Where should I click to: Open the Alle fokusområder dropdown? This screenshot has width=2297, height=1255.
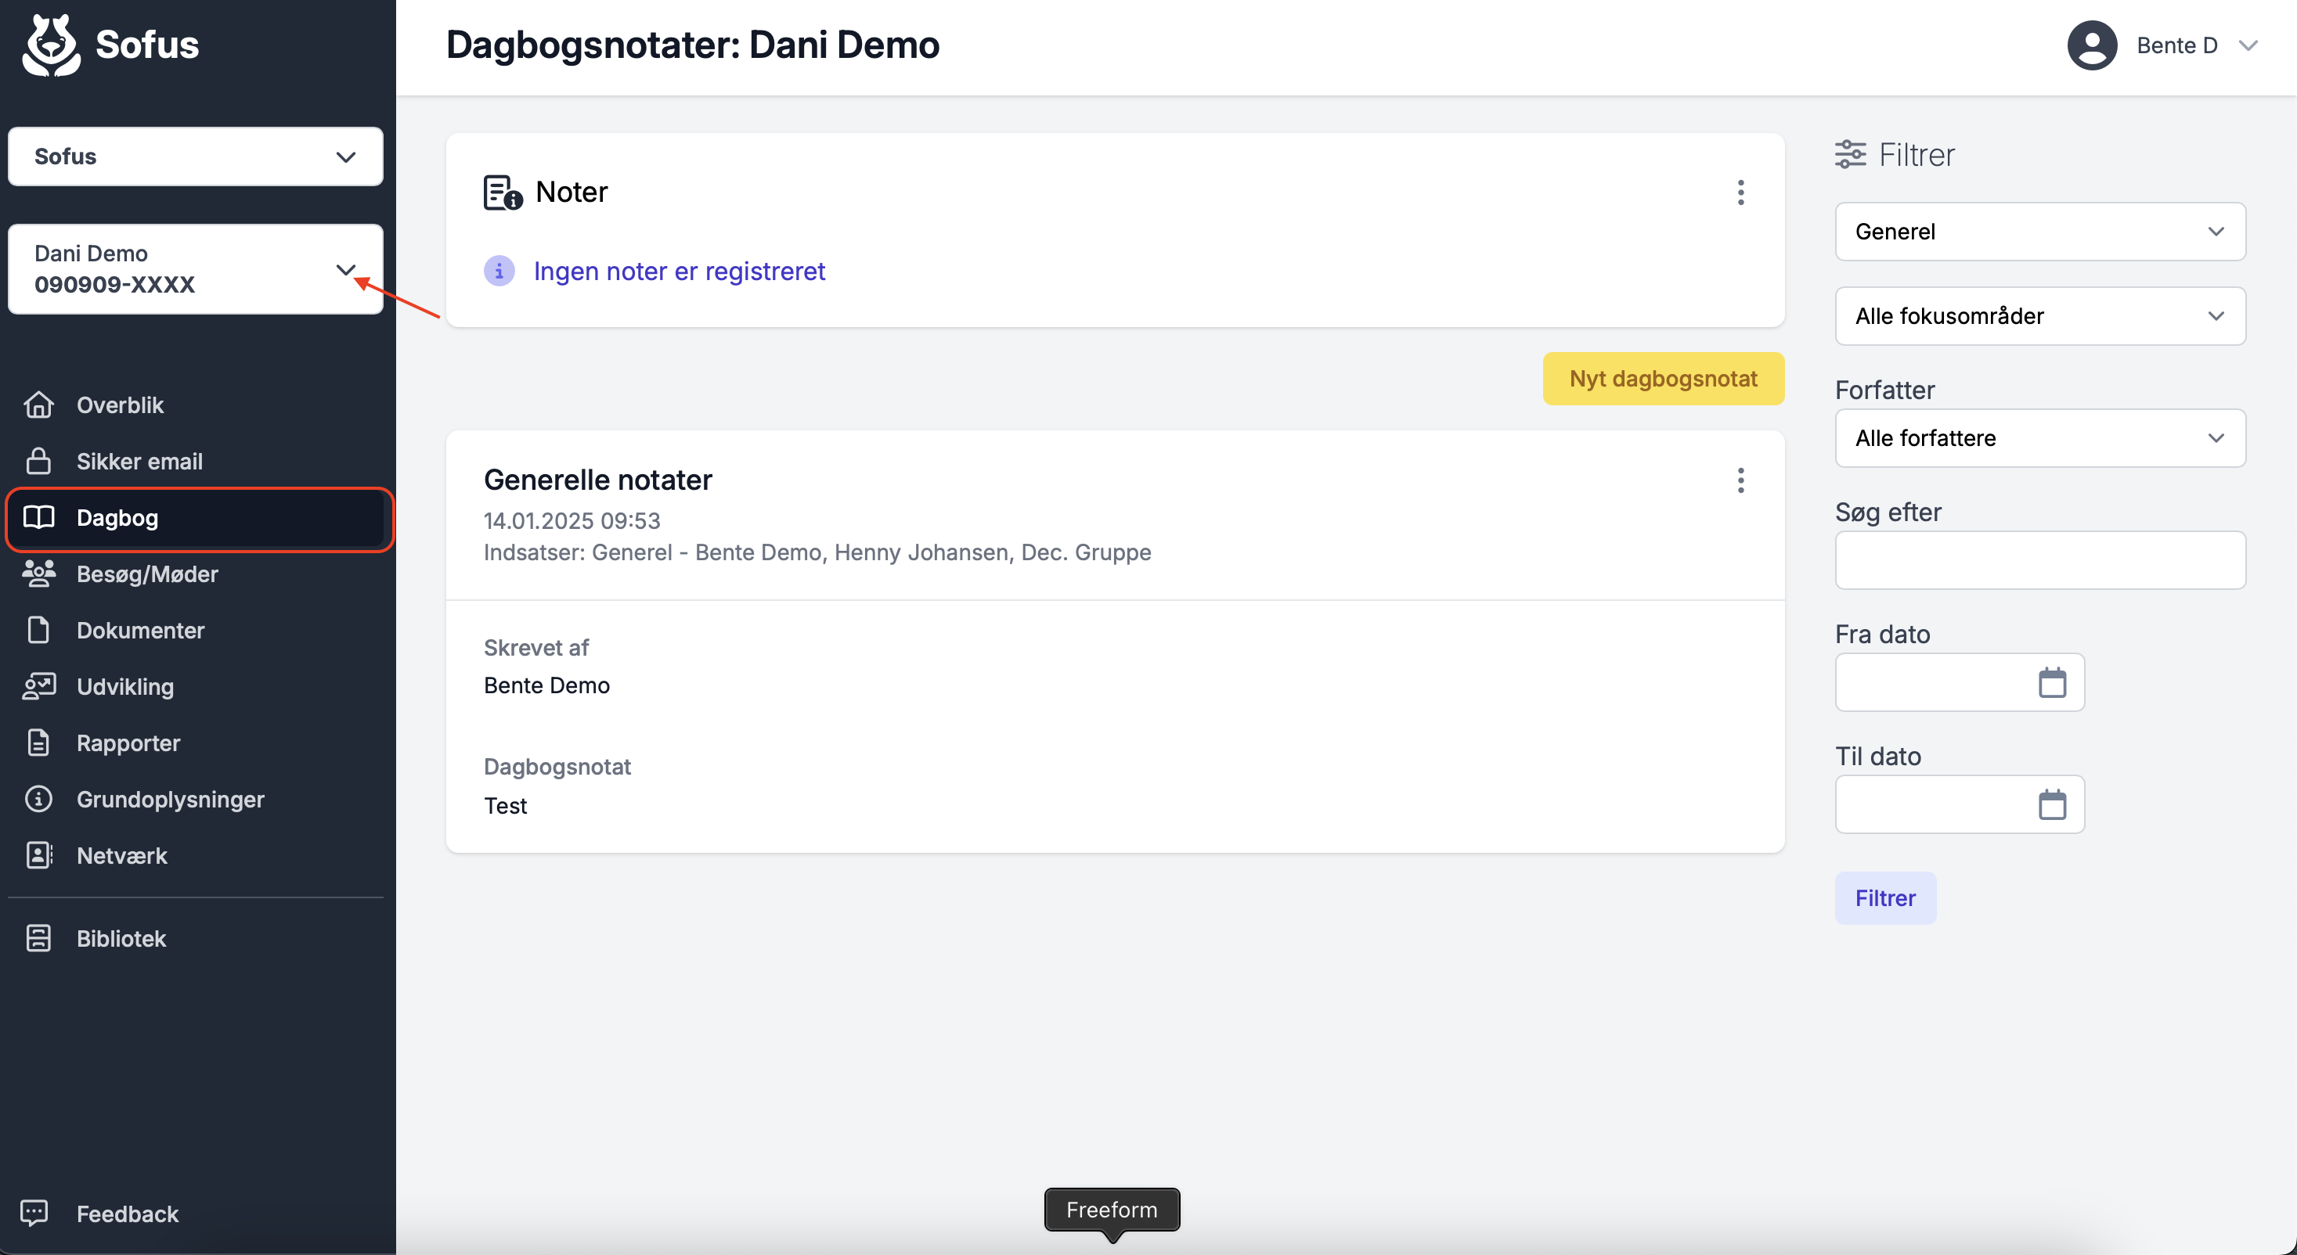2040,316
